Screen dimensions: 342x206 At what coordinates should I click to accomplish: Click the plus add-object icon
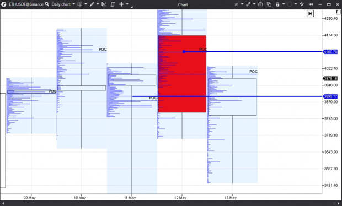[121, 4]
